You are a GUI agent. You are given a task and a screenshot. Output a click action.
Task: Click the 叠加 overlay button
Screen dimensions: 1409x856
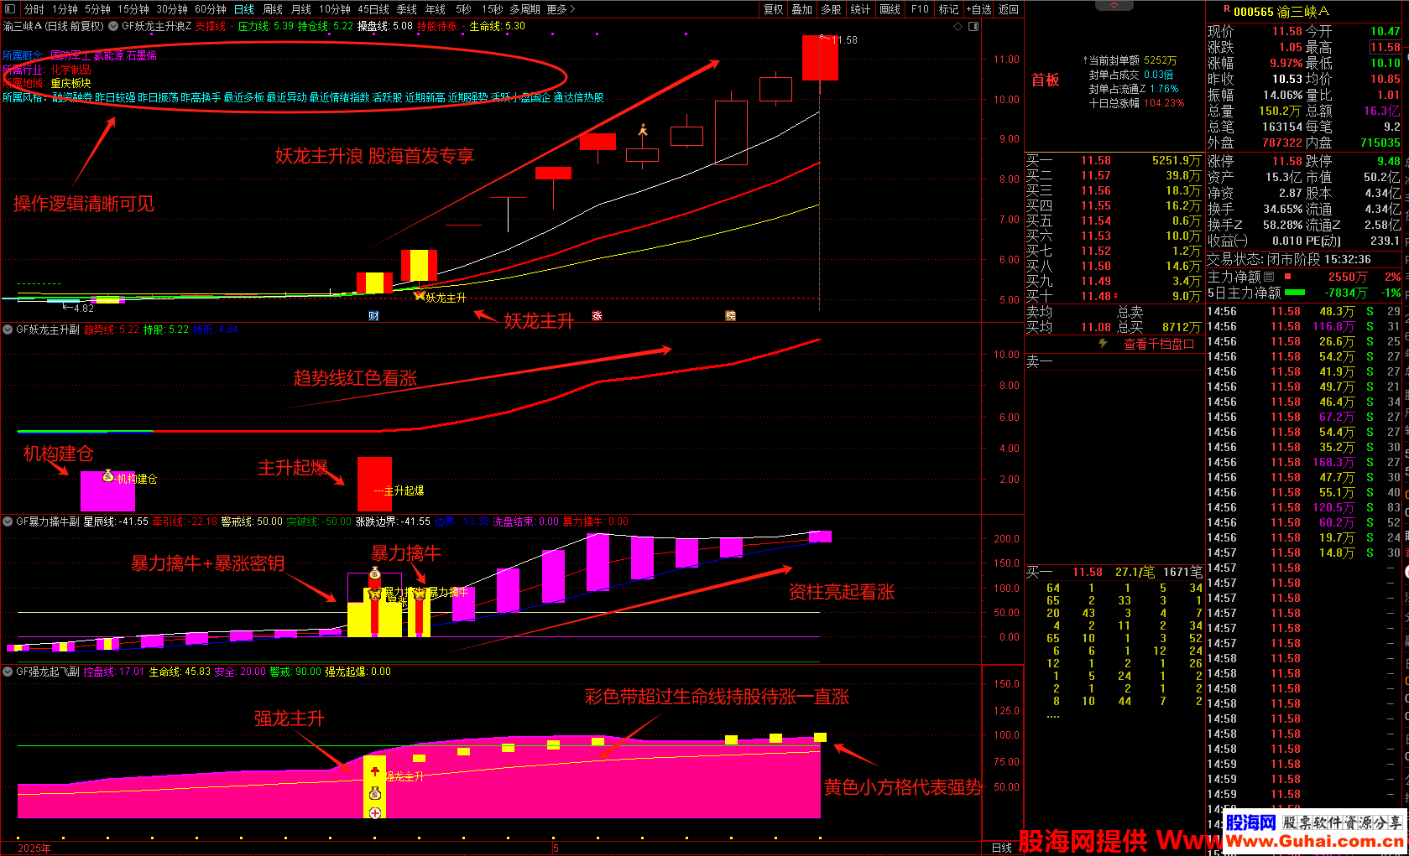802,9
